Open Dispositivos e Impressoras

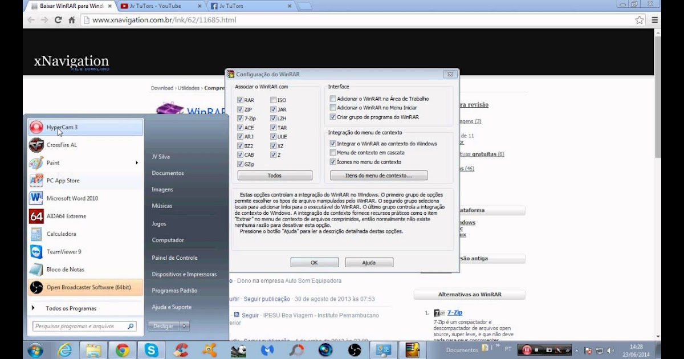(184, 274)
